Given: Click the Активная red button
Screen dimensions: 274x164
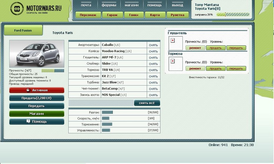Looking at the screenshot, I should tap(37, 90).
